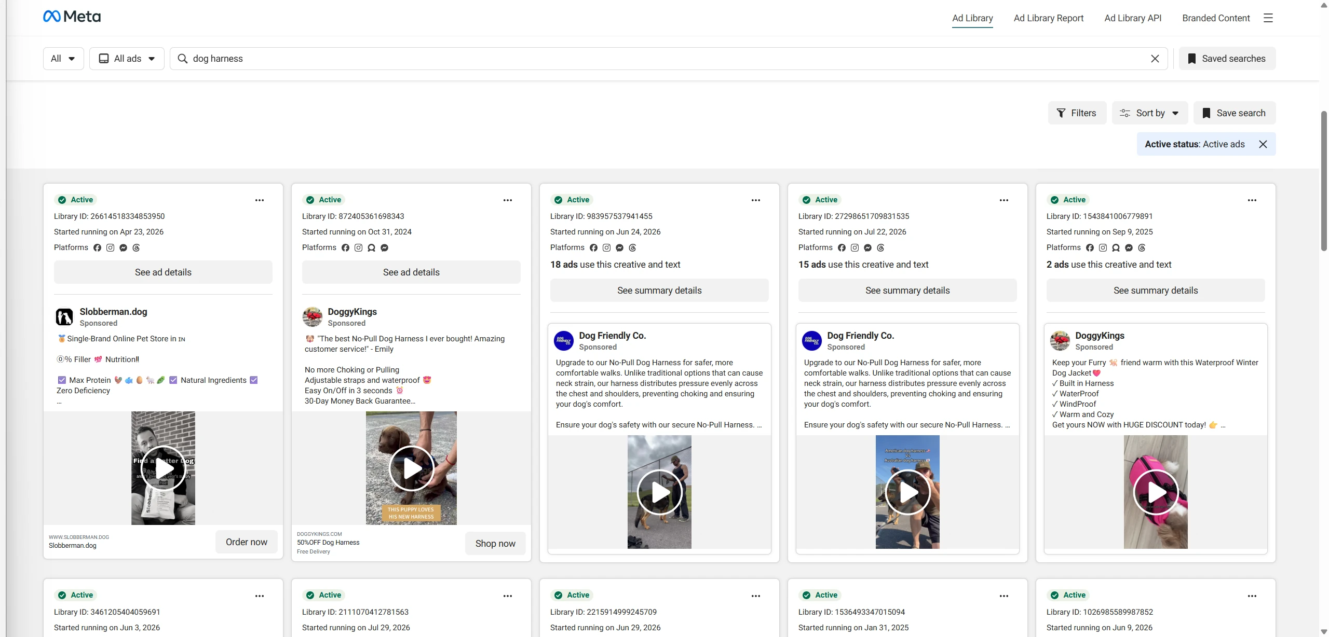This screenshot has height=637, width=1329.
Task: Click DoggyKings avatar on the 50%OFF harness ad
Action: point(313,317)
